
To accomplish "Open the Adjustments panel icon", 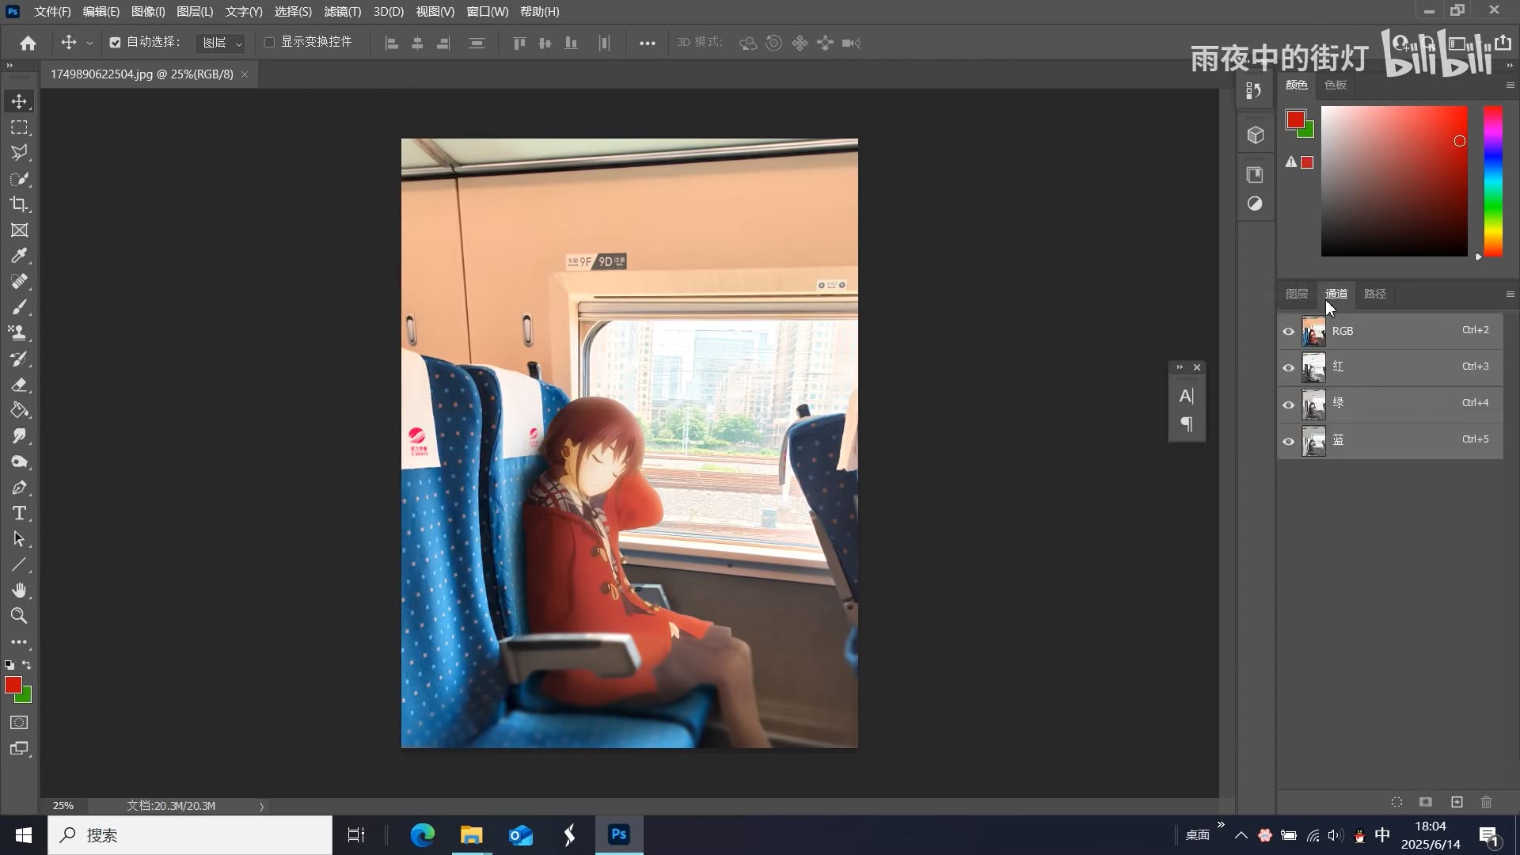I will tap(1255, 203).
